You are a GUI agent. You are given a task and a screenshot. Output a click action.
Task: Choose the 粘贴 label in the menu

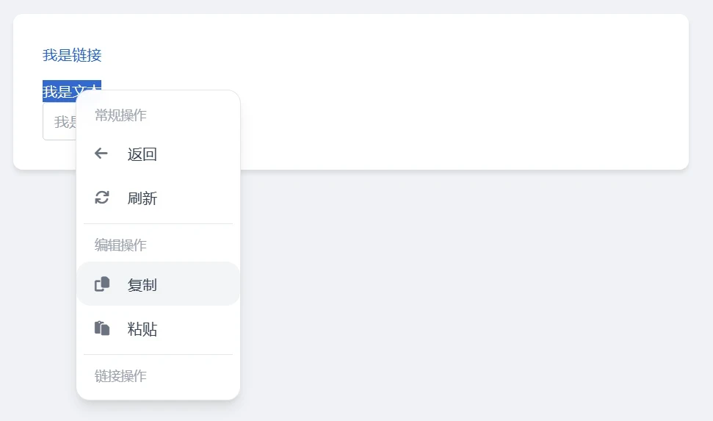142,329
